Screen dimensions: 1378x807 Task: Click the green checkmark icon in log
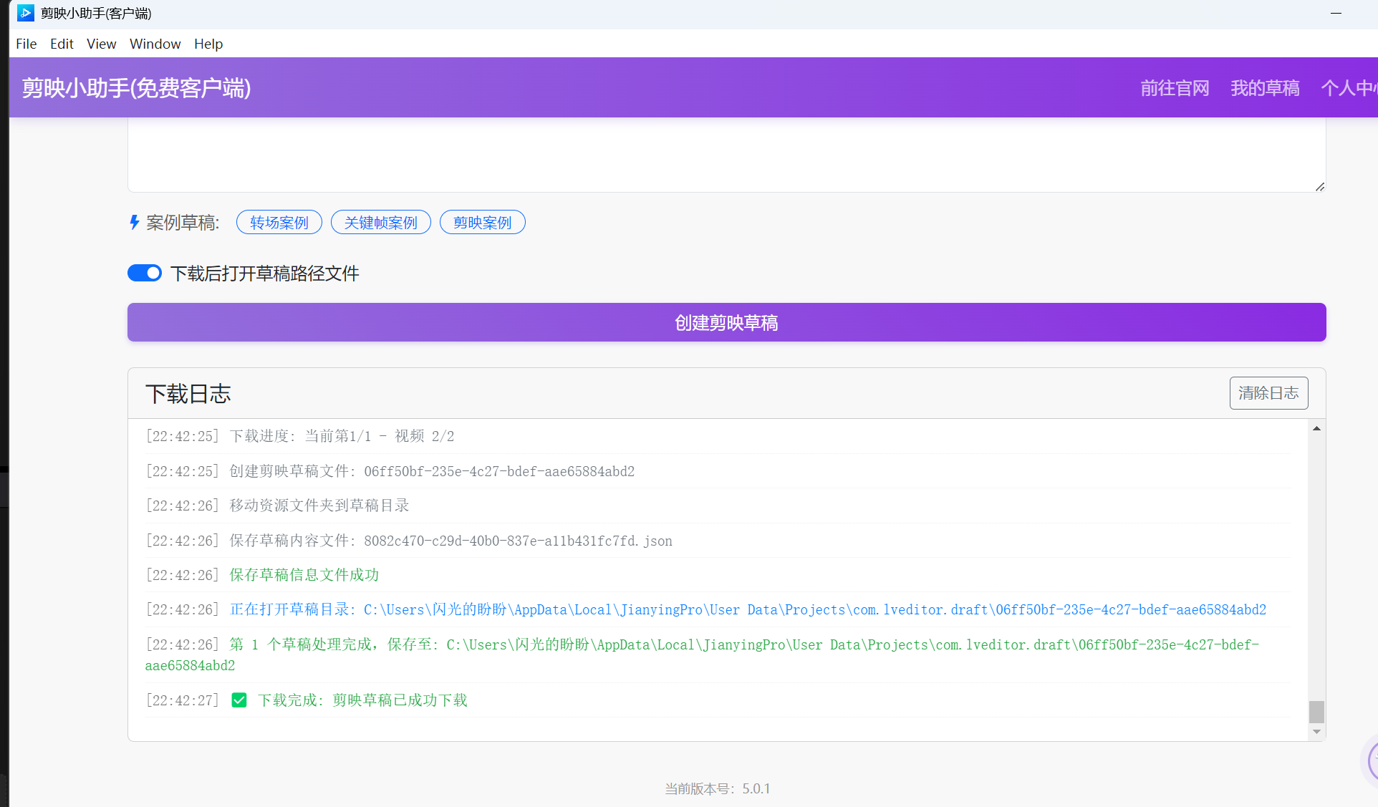[239, 700]
